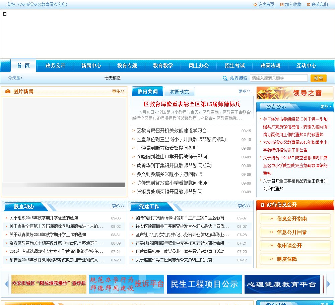This screenshot has height=305, width=335.
Task: Open article 区教育局召开机关效能建设学习会
Action: point(172,131)
